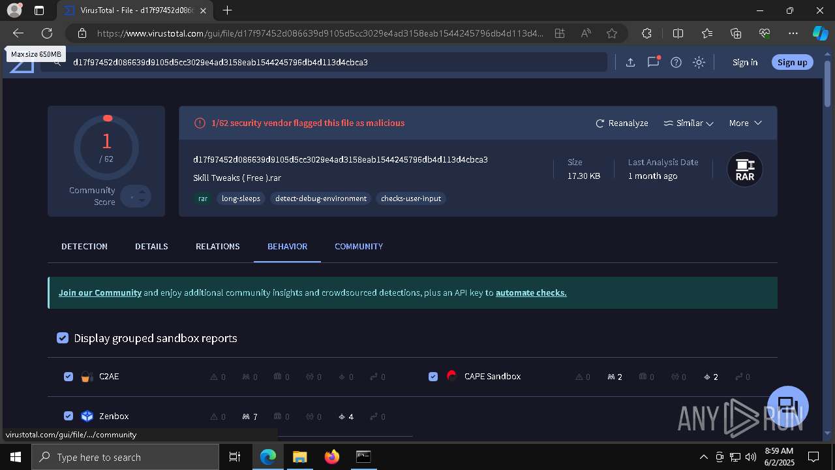Image resolution: width=835 pixels, height=470 pixels.
Task: Refresh the VirusTotal page
Action: point(47,33)
